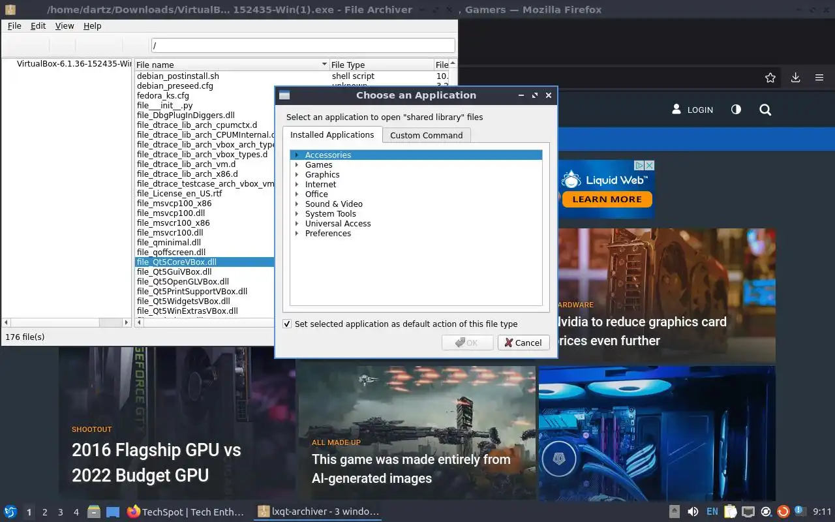Expand the Preferences category
Image resolution: width=835 pixels, height=522 pixels.
(296, 233)
